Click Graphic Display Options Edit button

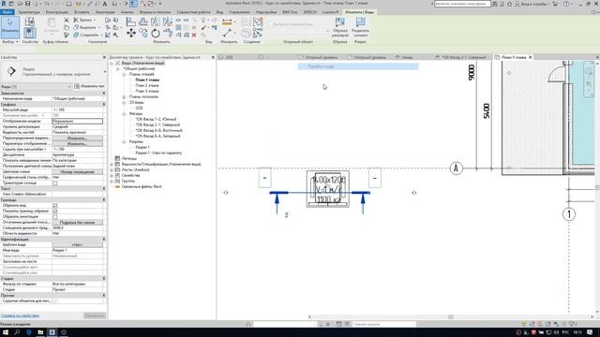click(77, 143)
